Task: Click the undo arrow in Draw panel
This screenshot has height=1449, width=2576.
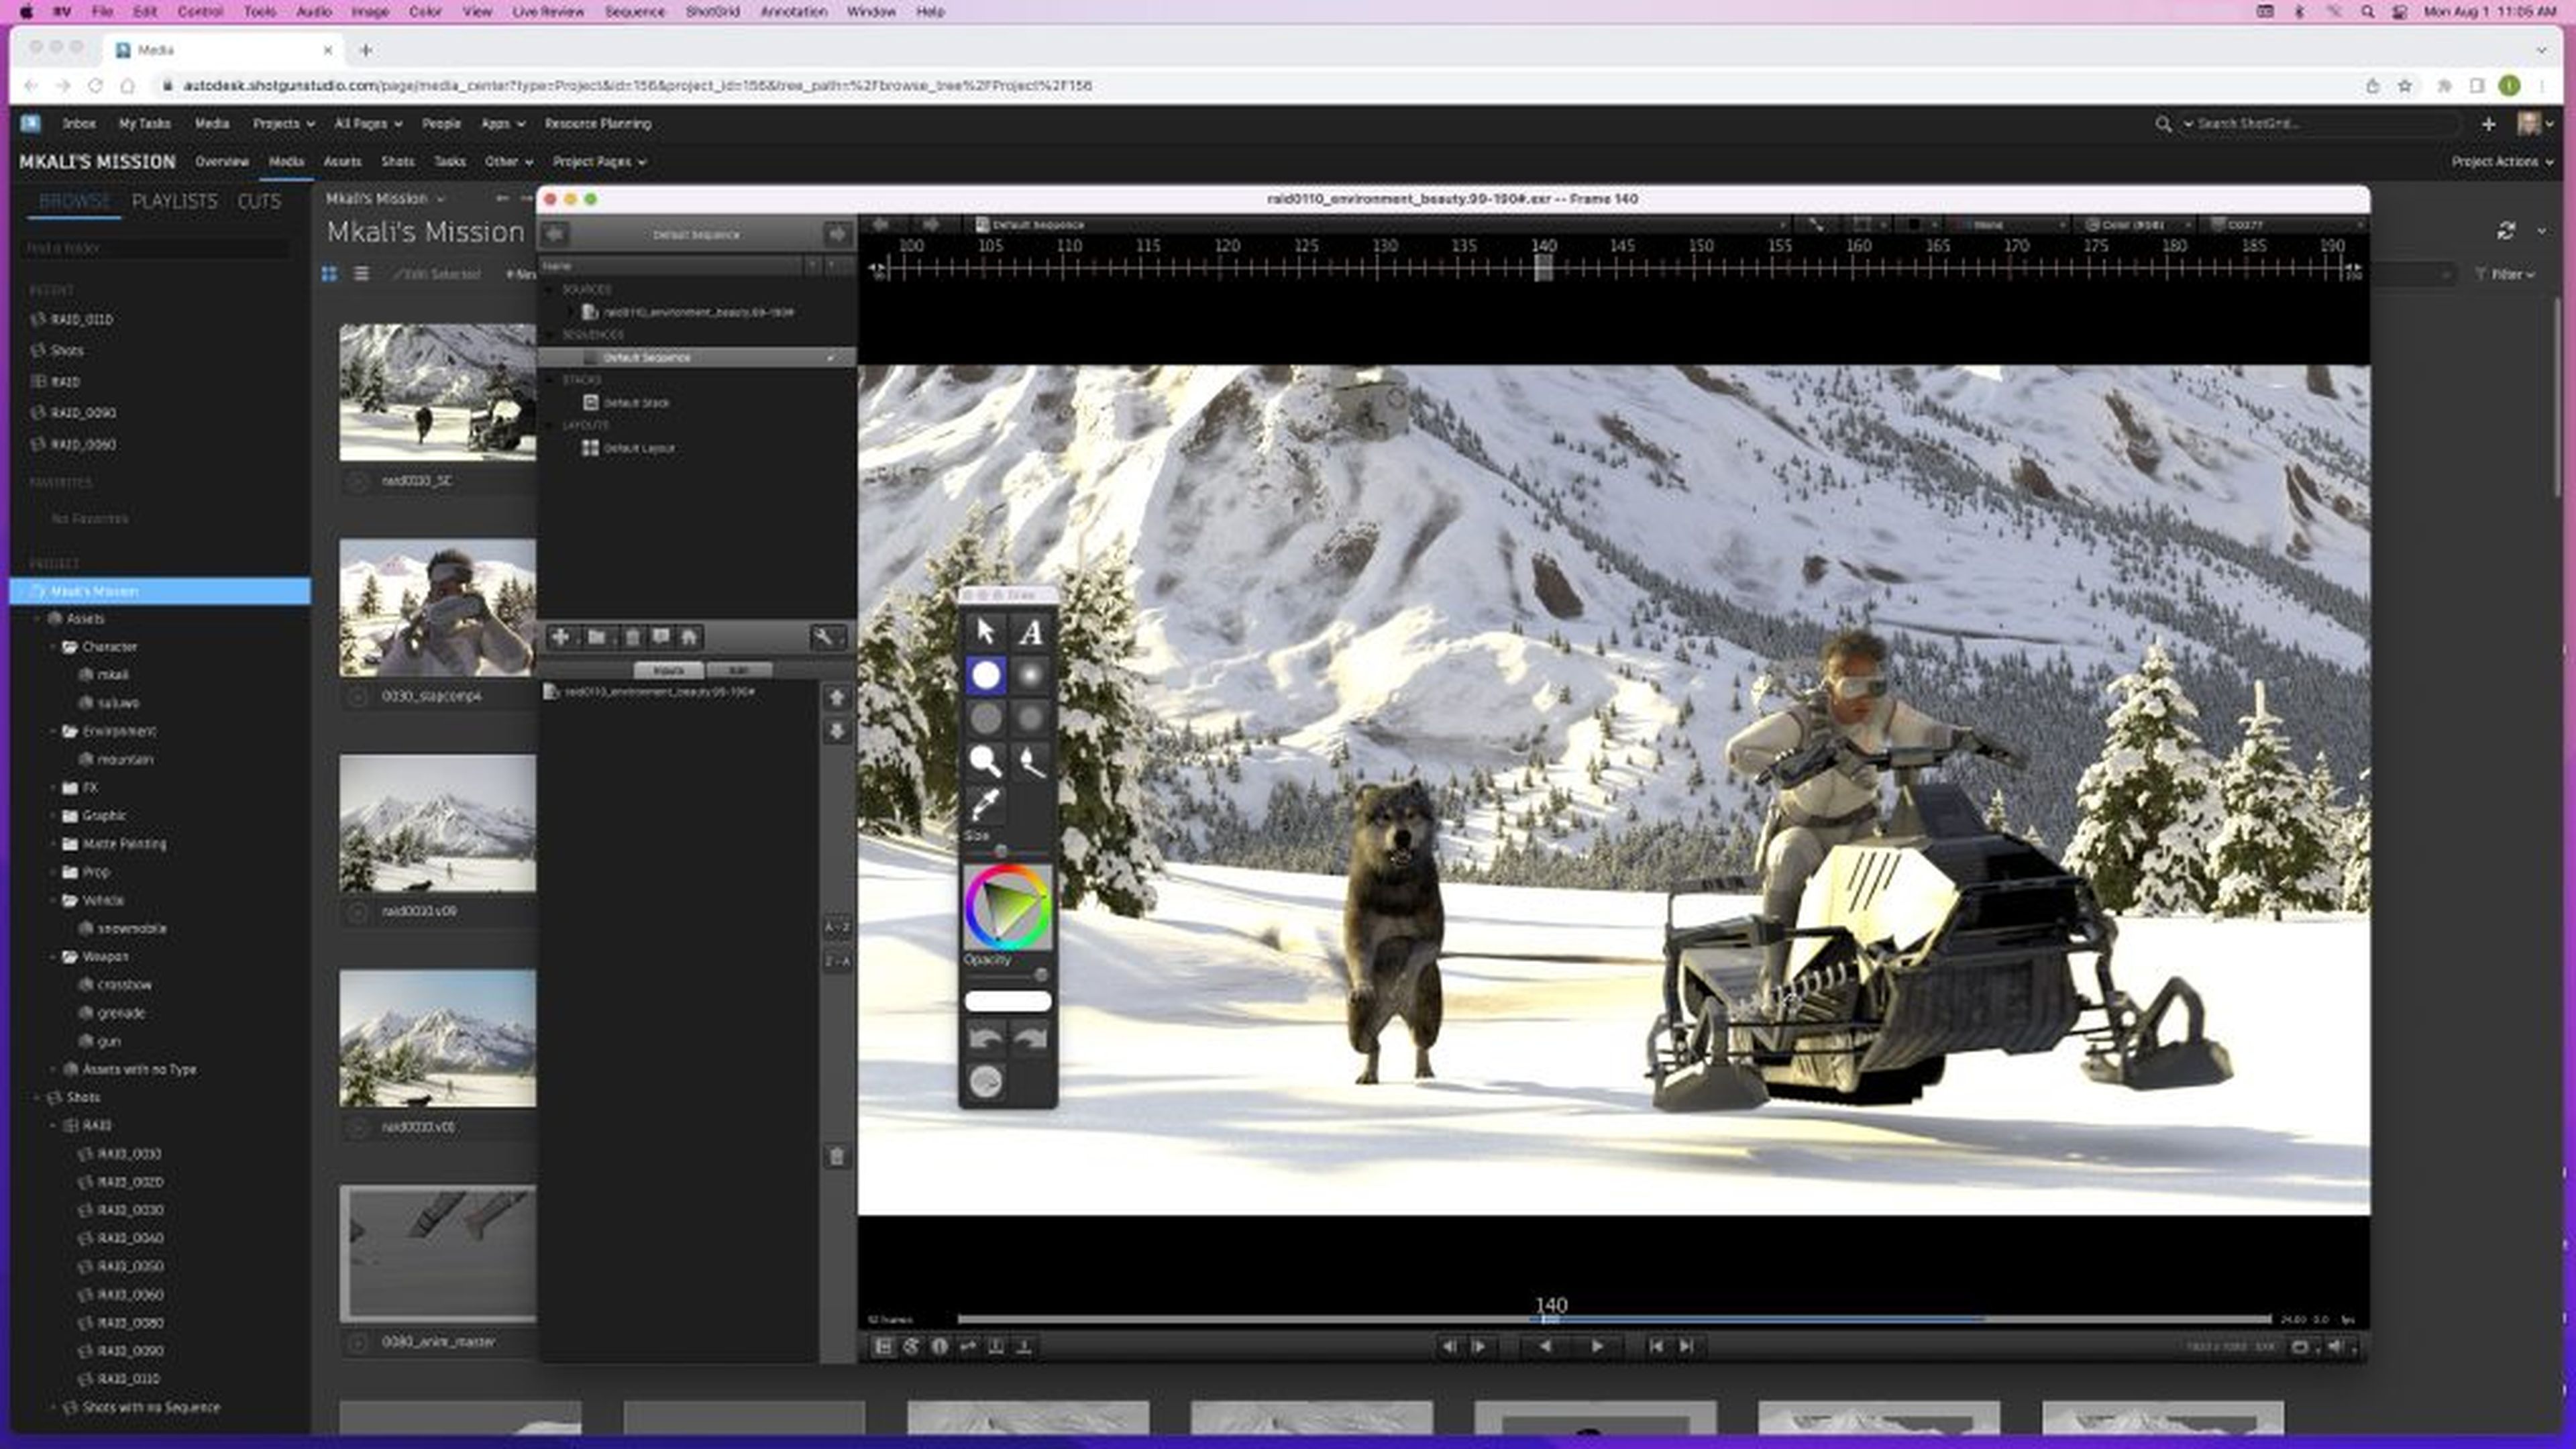Action: (986, 1039)
